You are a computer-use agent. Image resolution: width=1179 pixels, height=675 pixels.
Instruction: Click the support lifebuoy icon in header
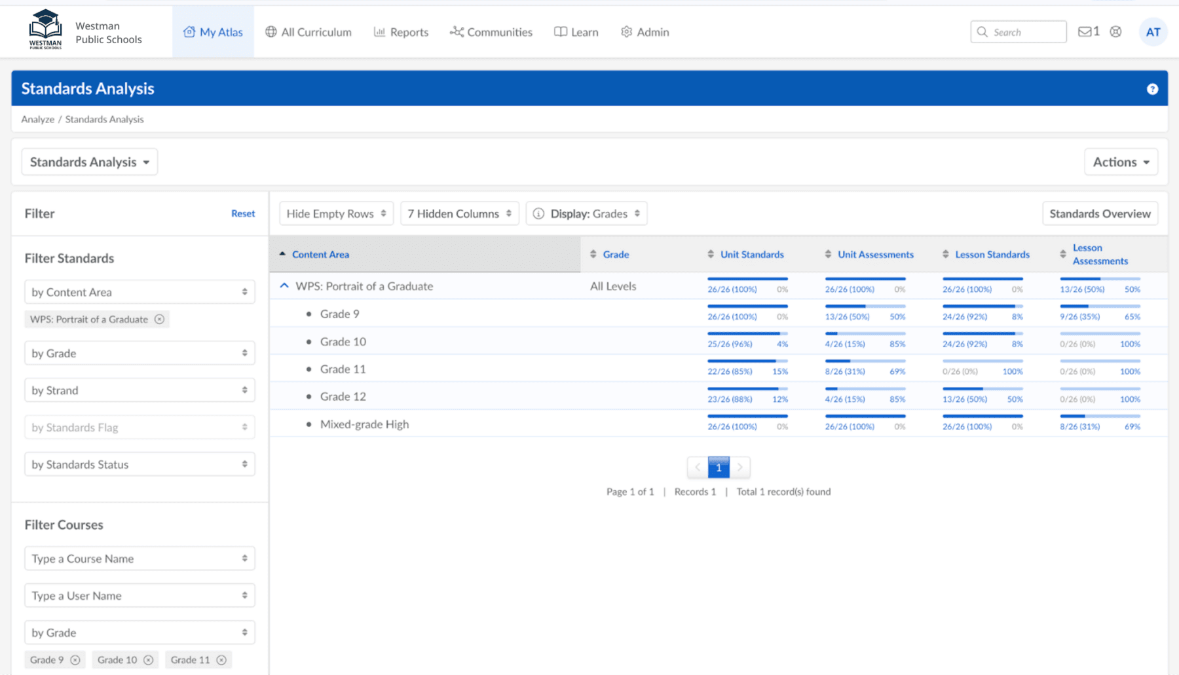pos(1115,31)
